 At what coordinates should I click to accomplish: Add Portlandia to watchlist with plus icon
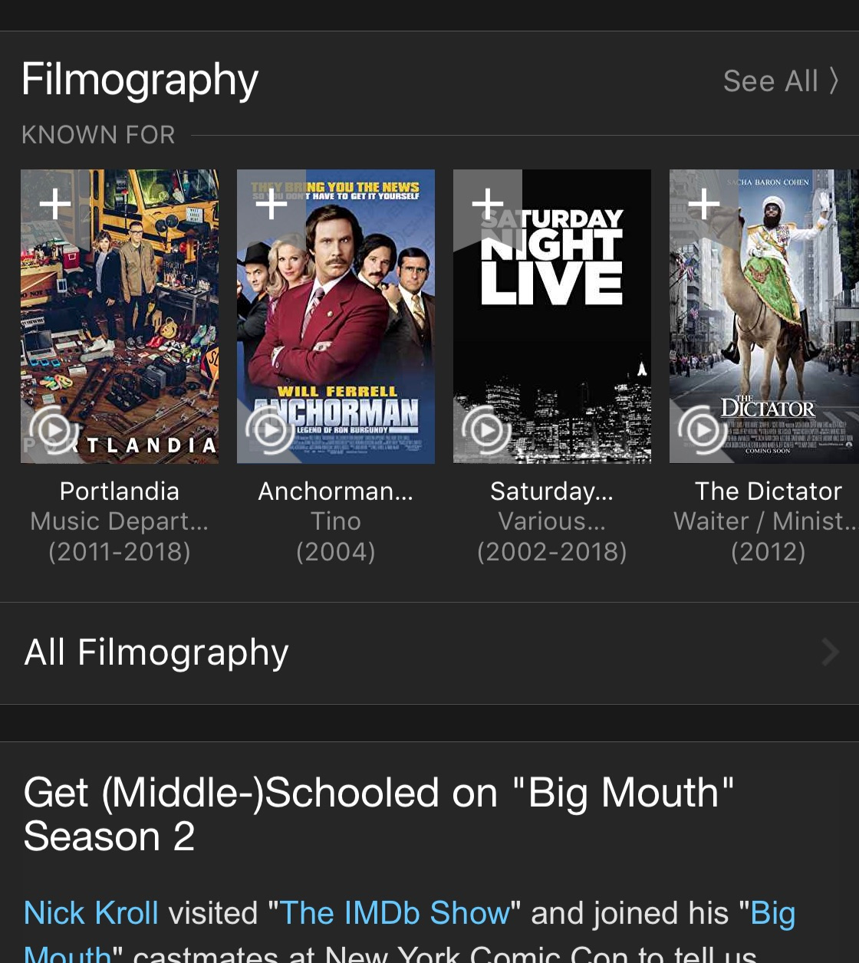click(55, 204)
